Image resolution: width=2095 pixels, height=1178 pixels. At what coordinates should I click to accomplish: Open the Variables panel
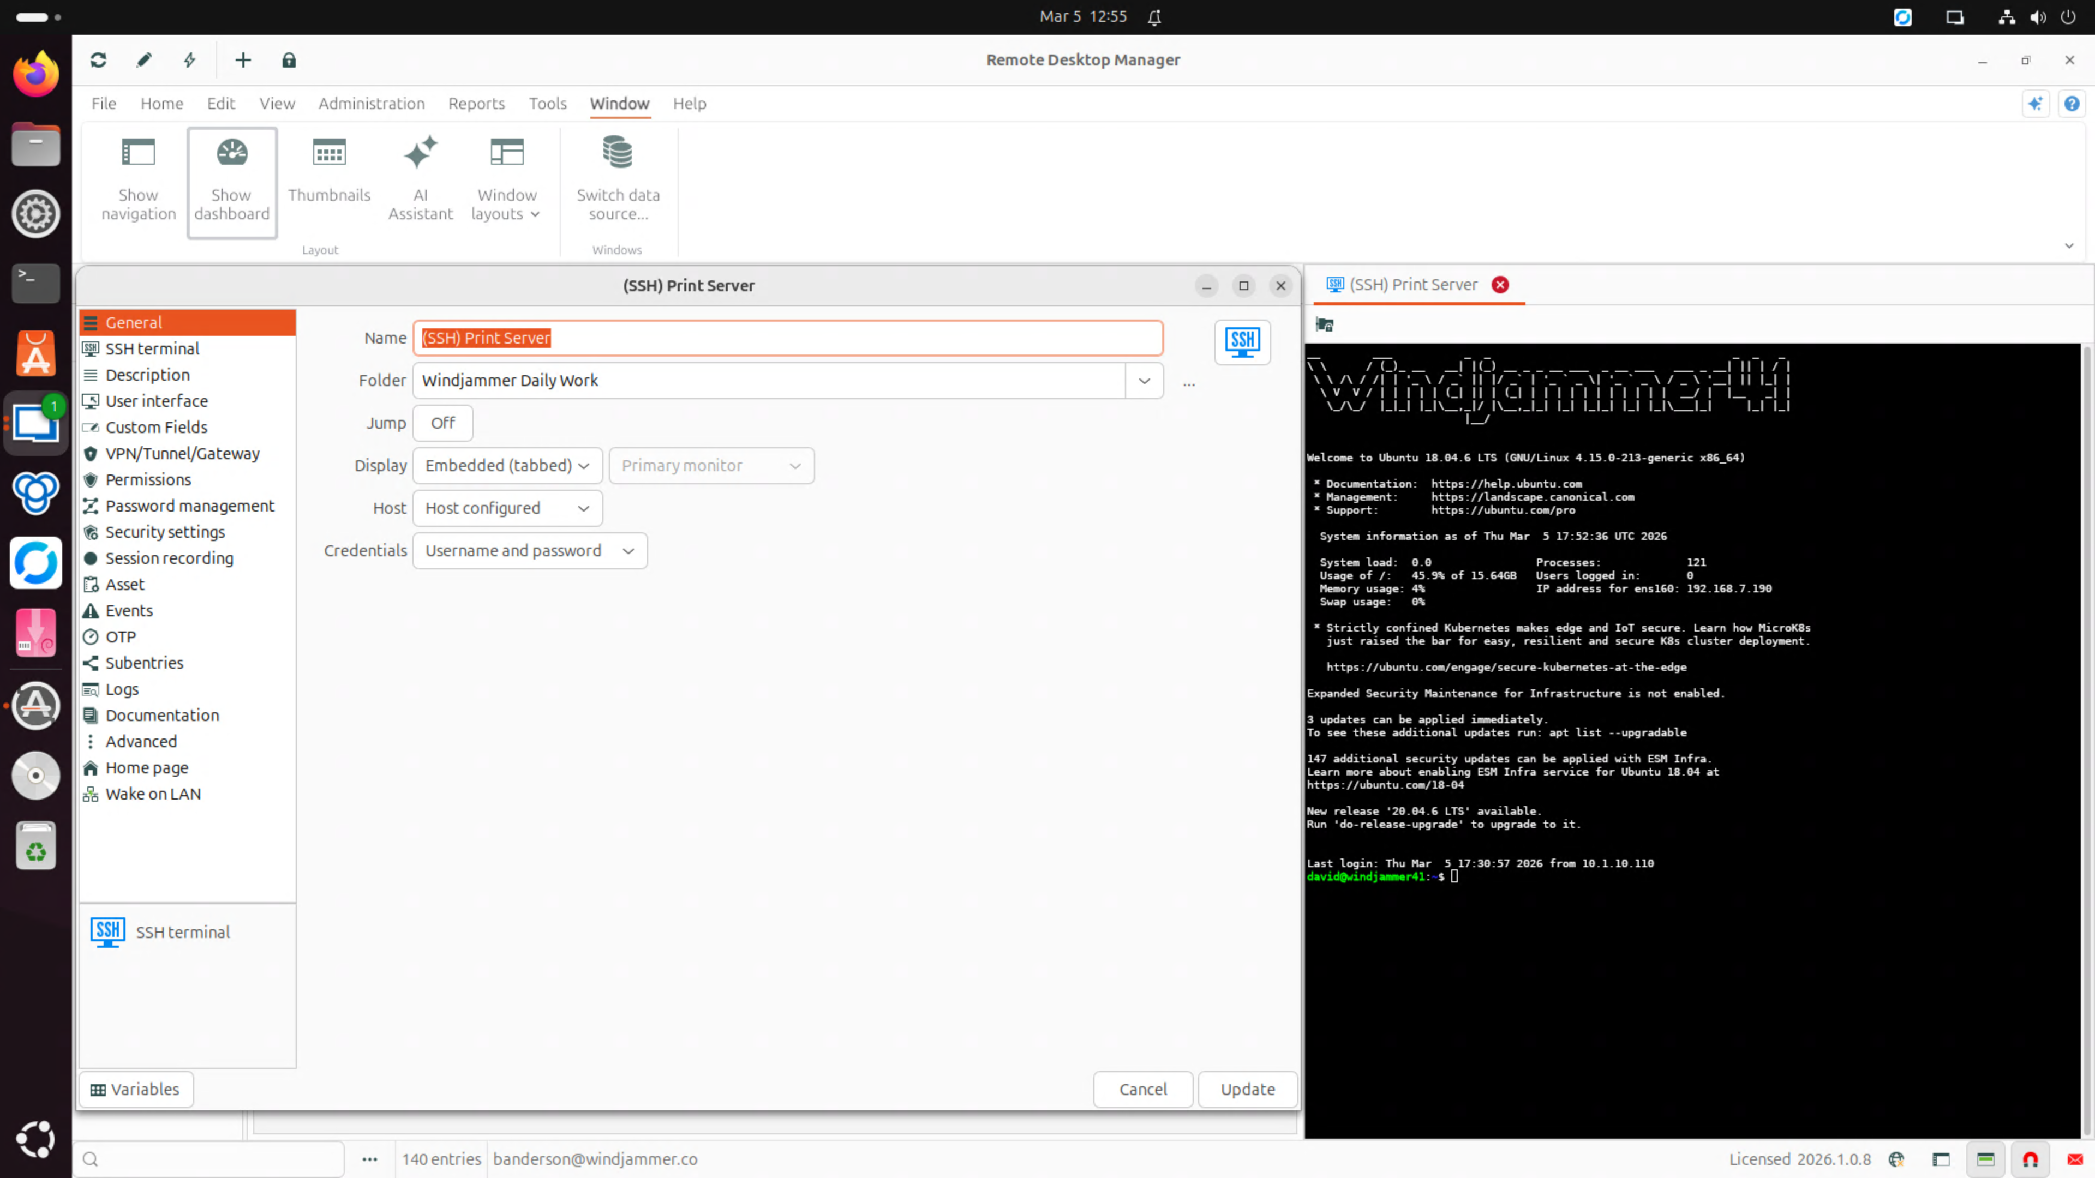click(135, 1090)
